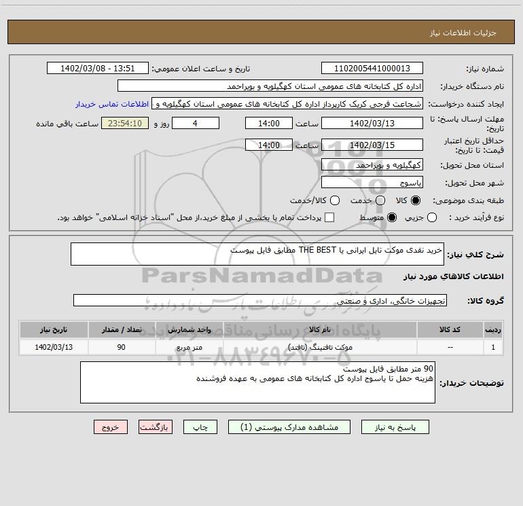Click the تاریخ نیاز column header
This screenshot has height=506, width=523.
(54, 329)
